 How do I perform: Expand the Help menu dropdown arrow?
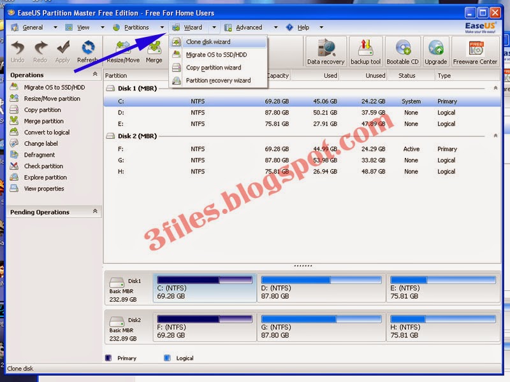tap(321, 27)
